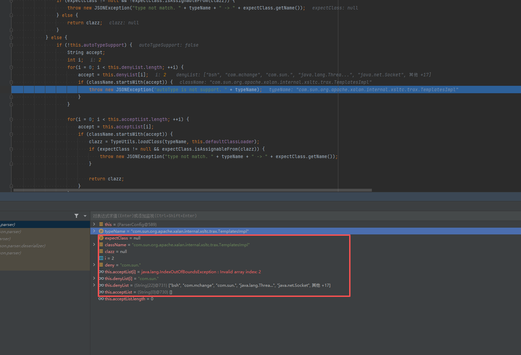This screenshot has height=355, width=521.
Task: Click 'this.defaultClassLoader' in the code
Action: [x=223, y=142]
